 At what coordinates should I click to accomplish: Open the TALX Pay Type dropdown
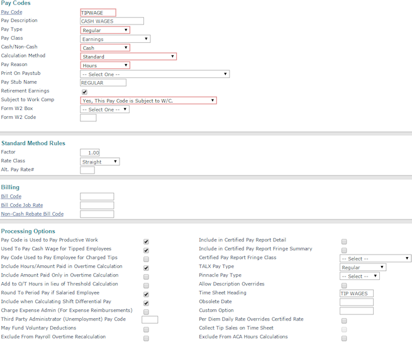362,267
